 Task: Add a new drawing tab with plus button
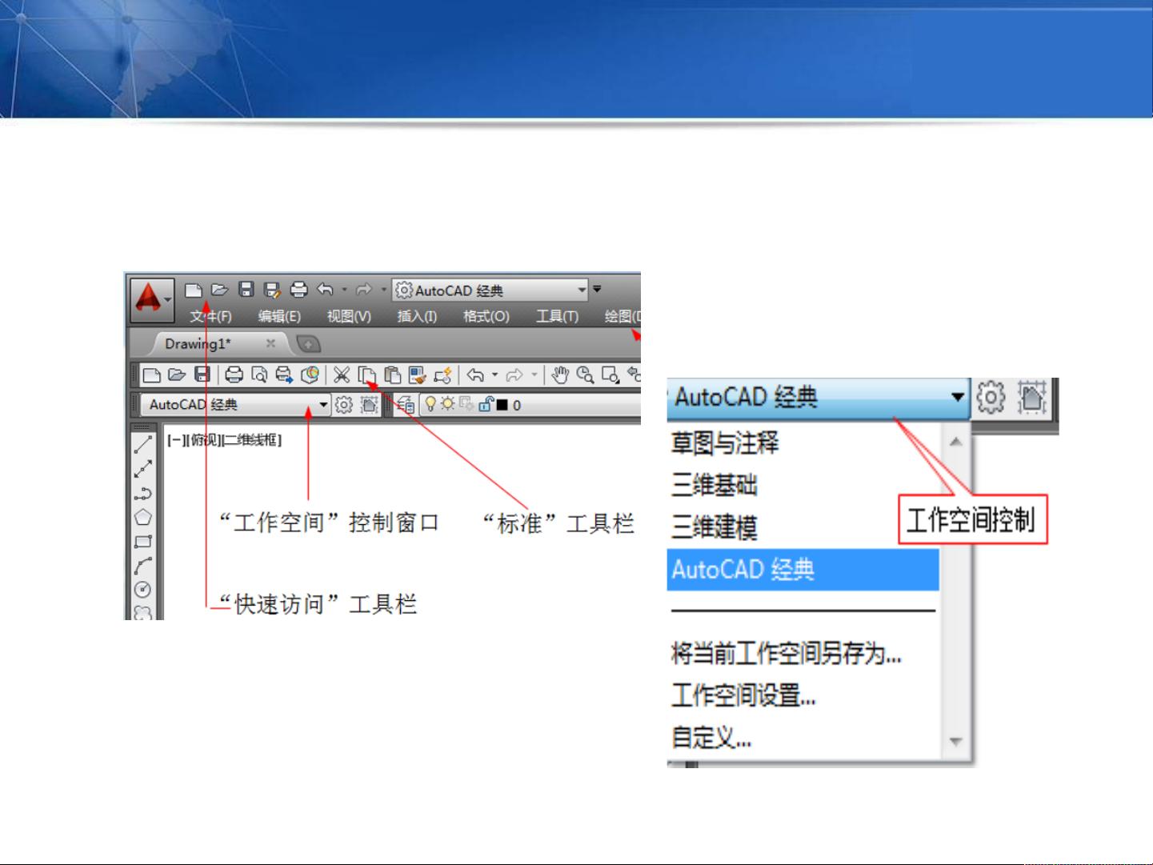309,344
